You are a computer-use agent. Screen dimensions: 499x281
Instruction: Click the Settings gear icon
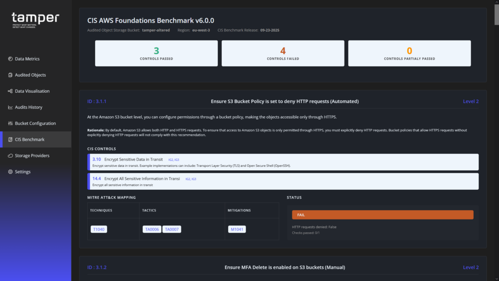[x=10, y=172]
